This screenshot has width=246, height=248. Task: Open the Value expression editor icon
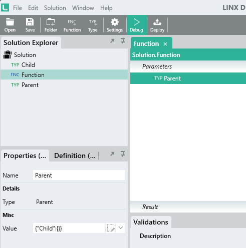pos(111,228)
